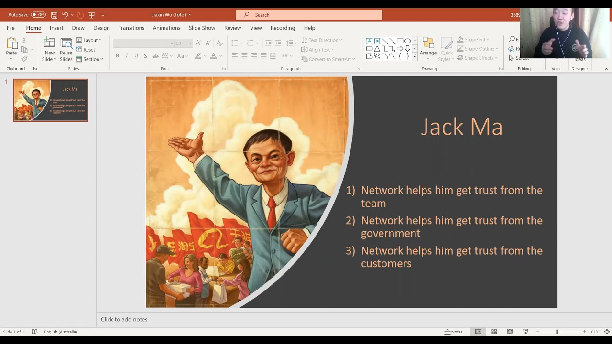Expand the shapes gallery More arrow

tap(415, 56)
